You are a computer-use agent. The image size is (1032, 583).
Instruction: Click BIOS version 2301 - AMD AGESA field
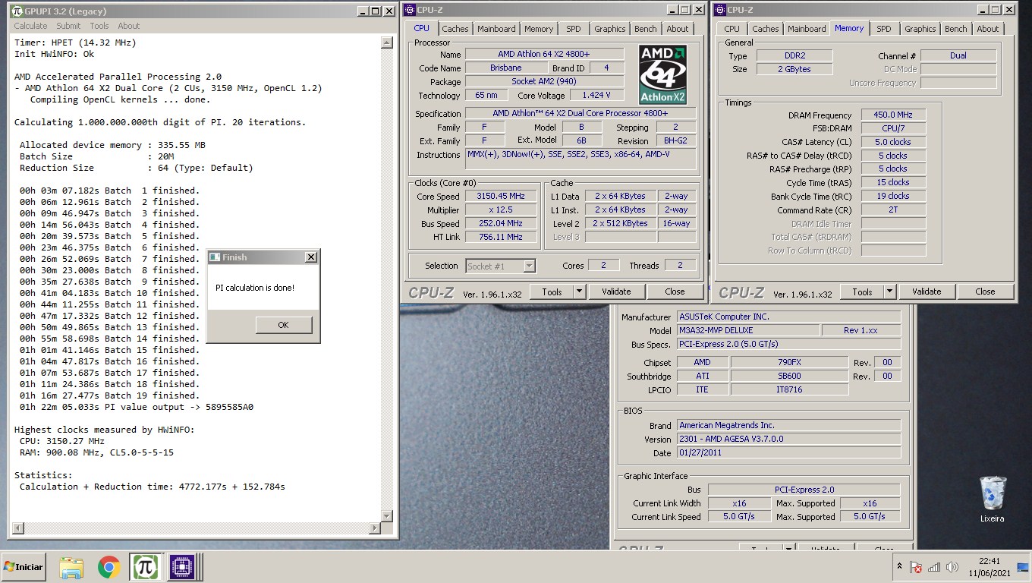[788, 439]
